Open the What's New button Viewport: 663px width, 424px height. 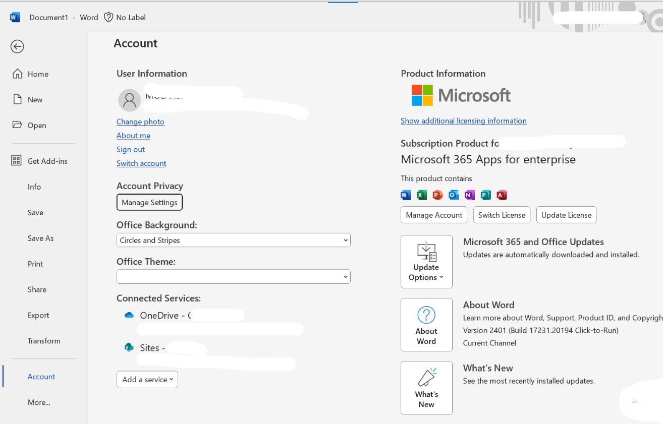[426, 388]
